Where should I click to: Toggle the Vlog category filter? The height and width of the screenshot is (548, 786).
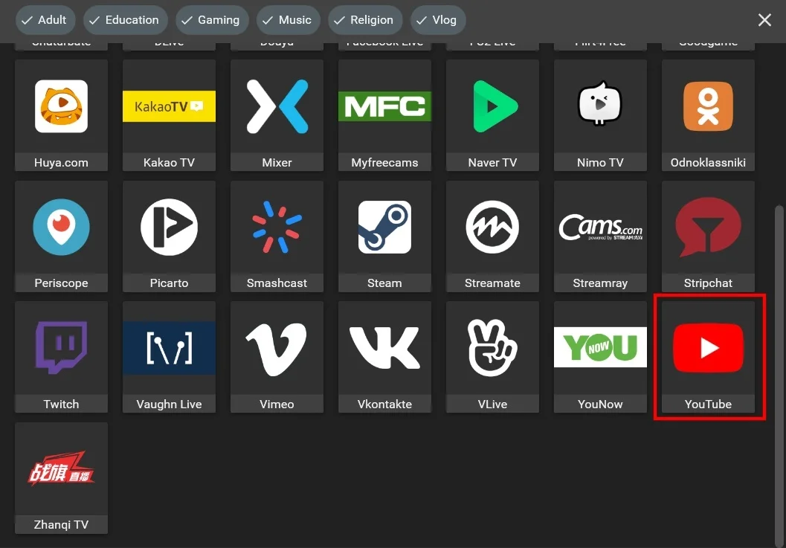(437, 20)
